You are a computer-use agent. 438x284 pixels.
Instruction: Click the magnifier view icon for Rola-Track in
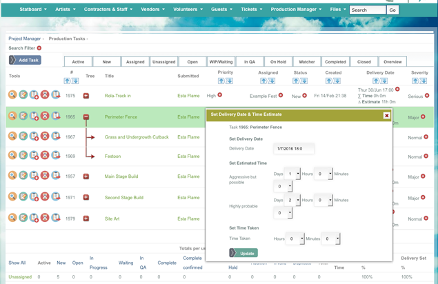click(x=12, y=95)
